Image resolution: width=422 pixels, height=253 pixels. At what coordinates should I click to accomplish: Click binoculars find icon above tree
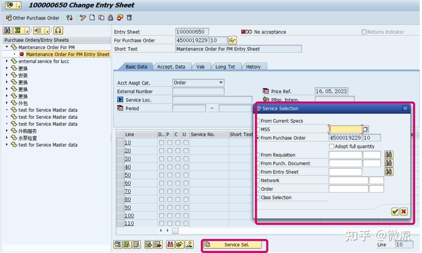pyautogui.click(x=7, y=30)
